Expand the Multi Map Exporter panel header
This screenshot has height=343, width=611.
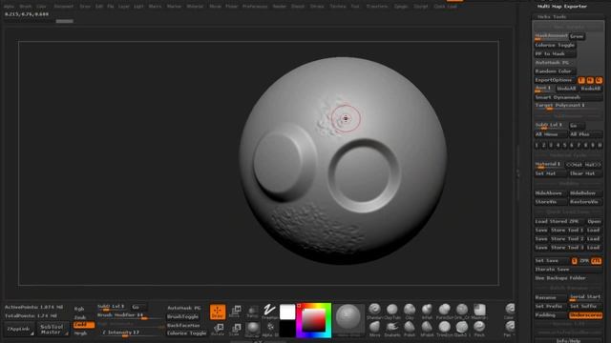click(x=562, y=7)
